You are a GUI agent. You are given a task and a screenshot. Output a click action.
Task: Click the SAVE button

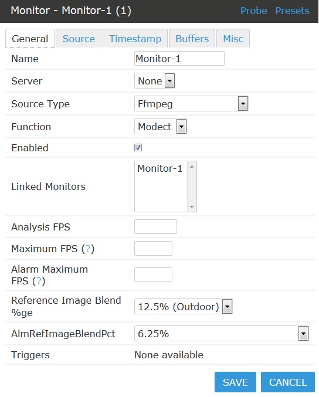coord(235,382)
